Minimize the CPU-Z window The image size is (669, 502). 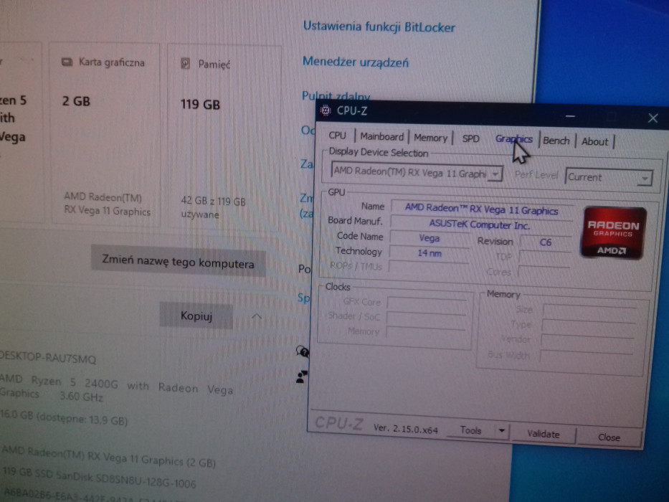coord(570,116)
